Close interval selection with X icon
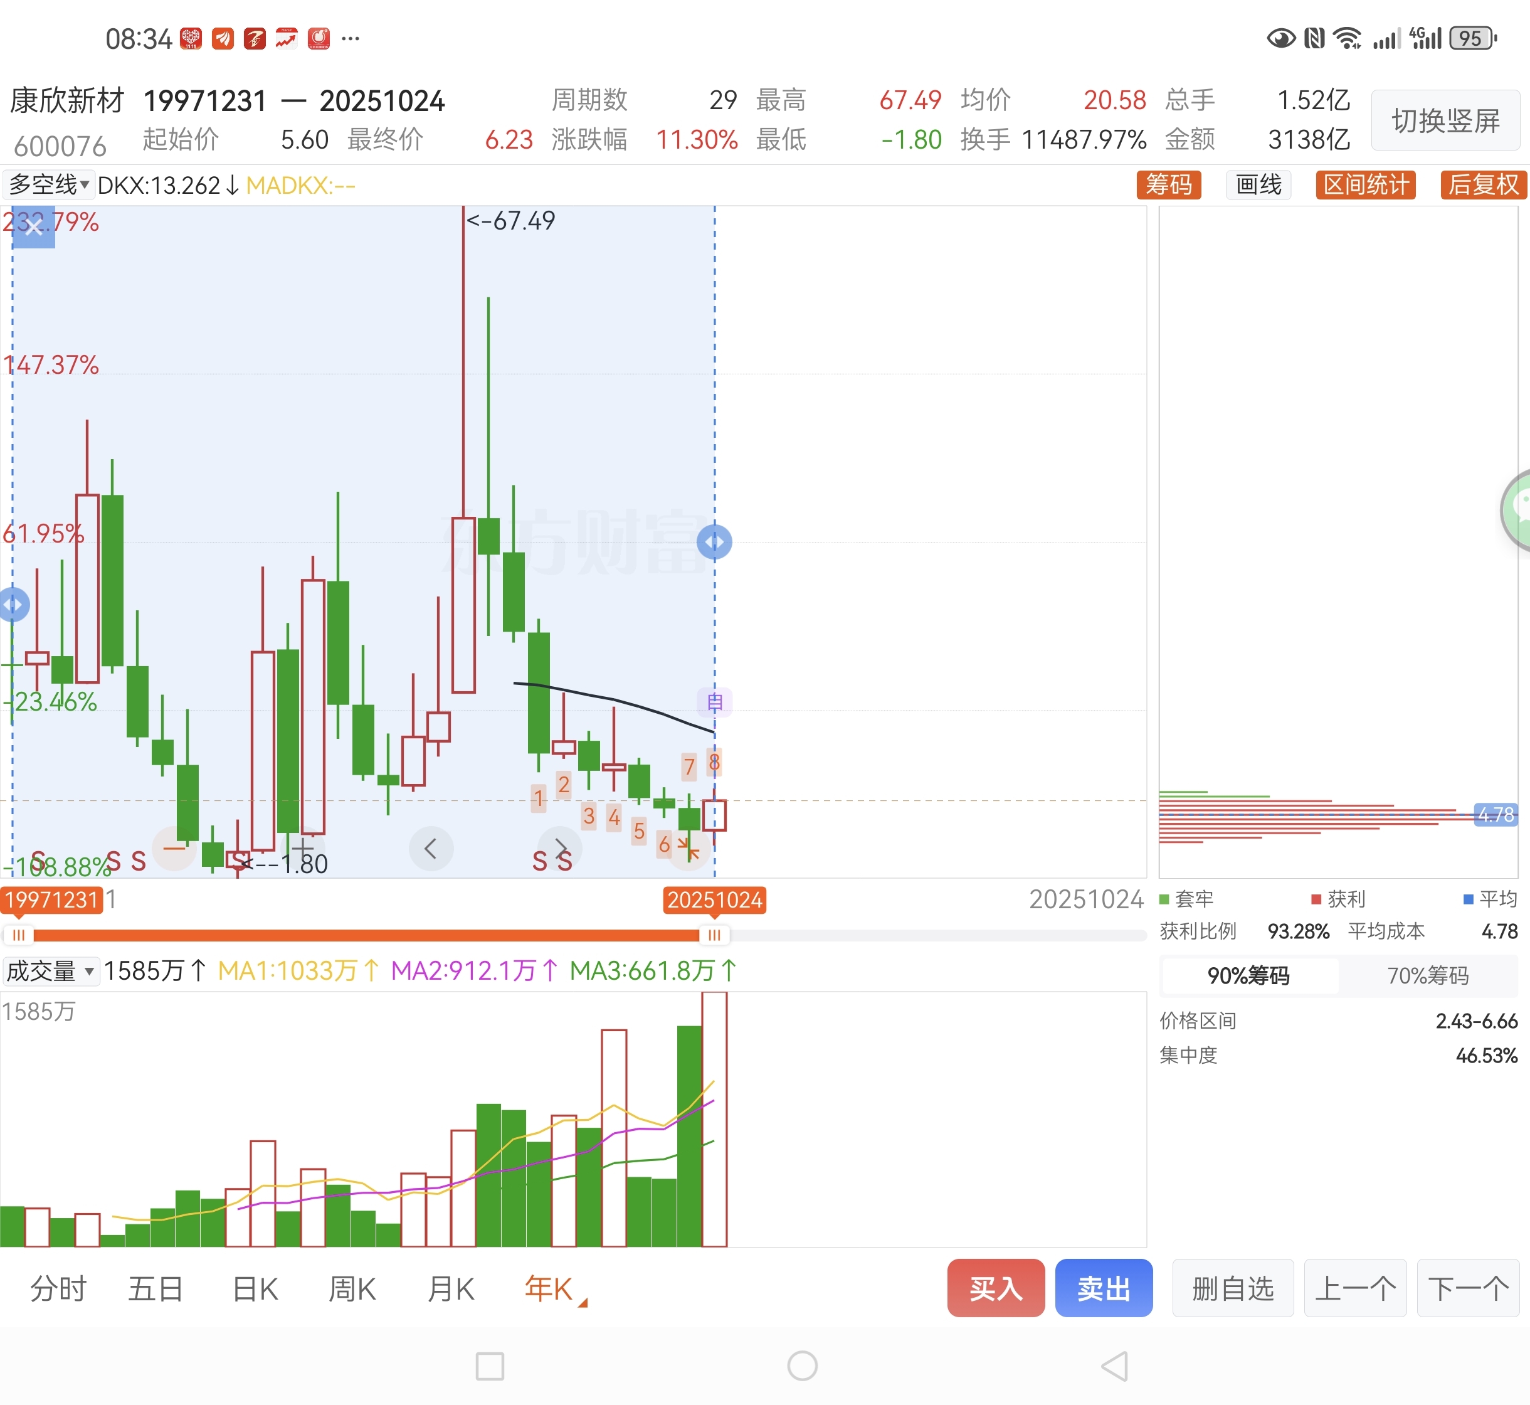Screen dimensions: 1530x1405 coord(33,226)
